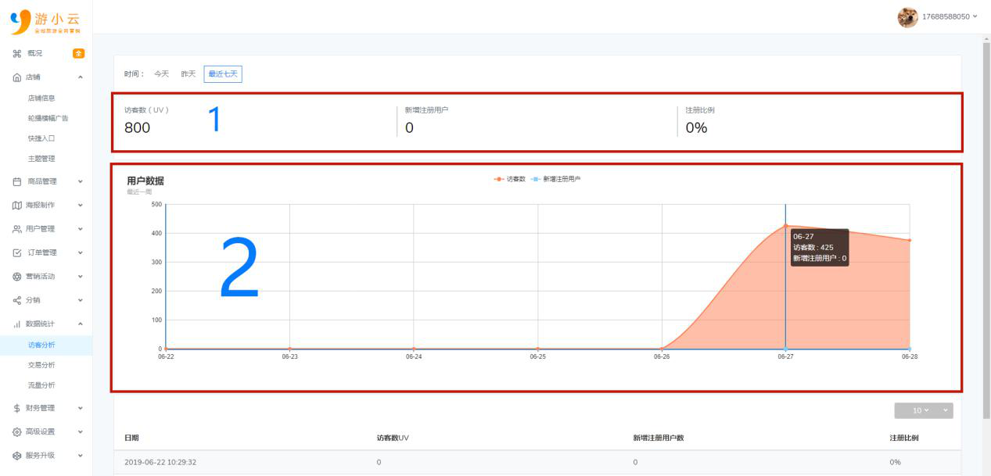Expand the 服务升级 chevron
The width and height of the screenshot is (991, 476).
80,455
